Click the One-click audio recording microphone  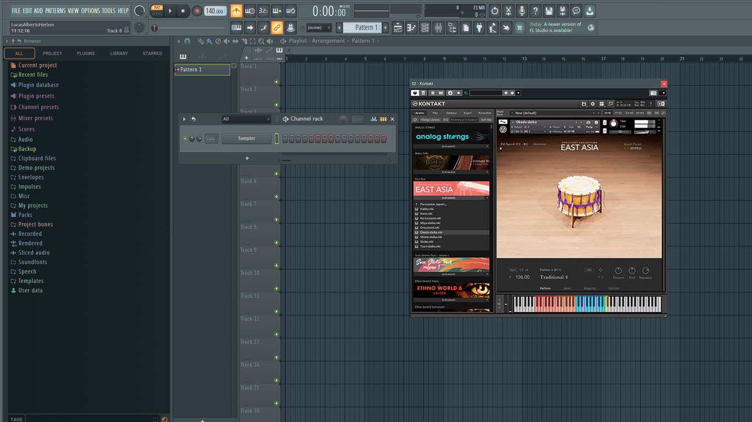point(522,11)
